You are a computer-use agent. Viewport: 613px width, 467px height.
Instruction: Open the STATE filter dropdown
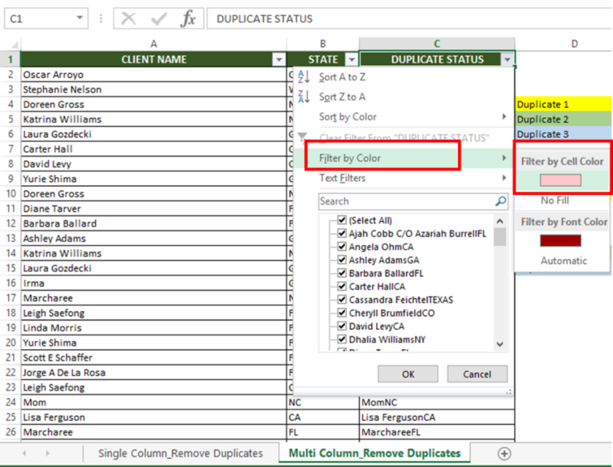click(352, 59)
